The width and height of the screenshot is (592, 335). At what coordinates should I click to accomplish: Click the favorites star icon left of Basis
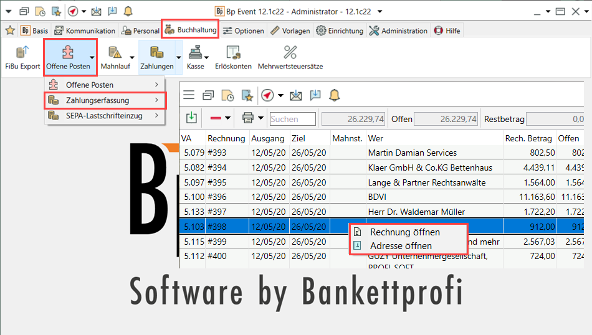[10, 31]
